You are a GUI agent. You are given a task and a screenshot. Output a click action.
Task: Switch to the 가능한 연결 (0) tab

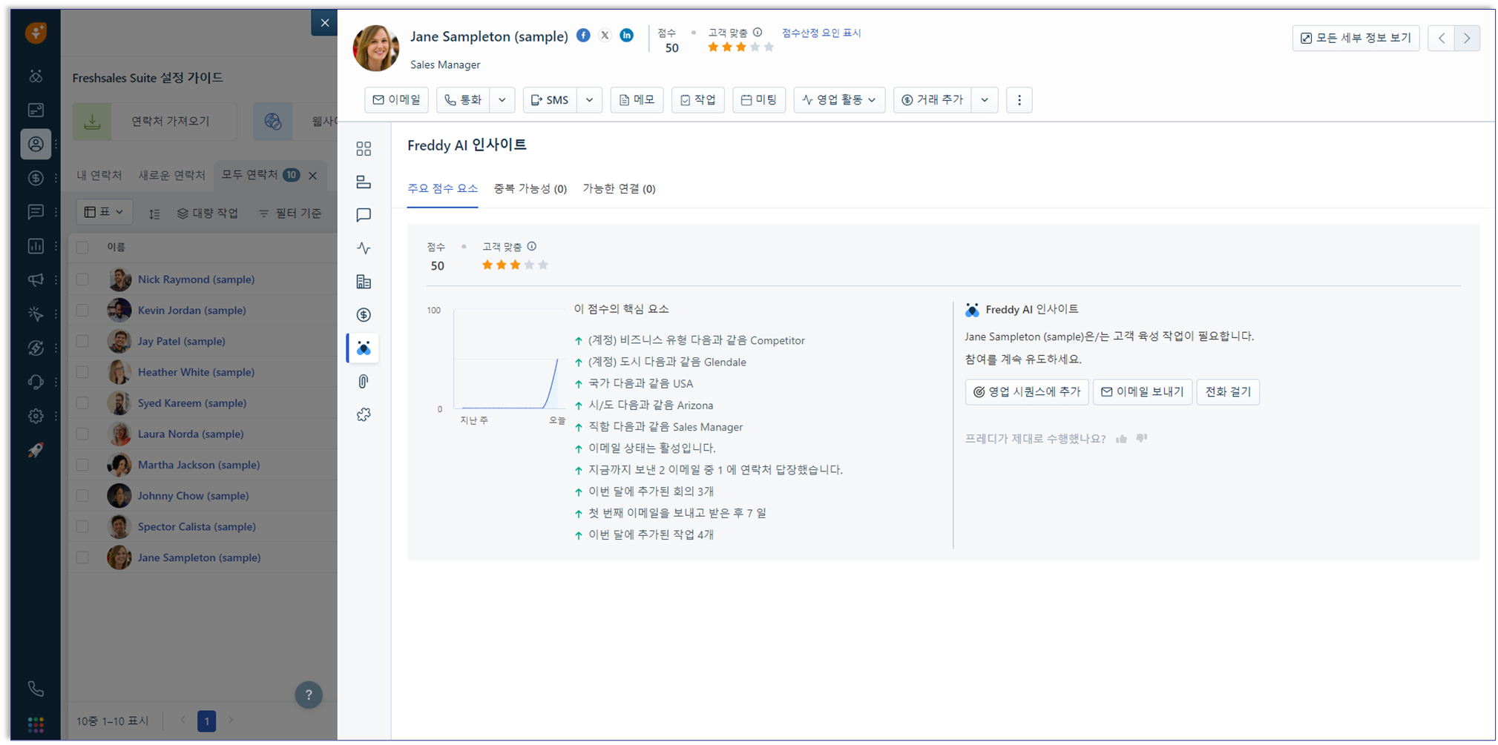[619, 189]
